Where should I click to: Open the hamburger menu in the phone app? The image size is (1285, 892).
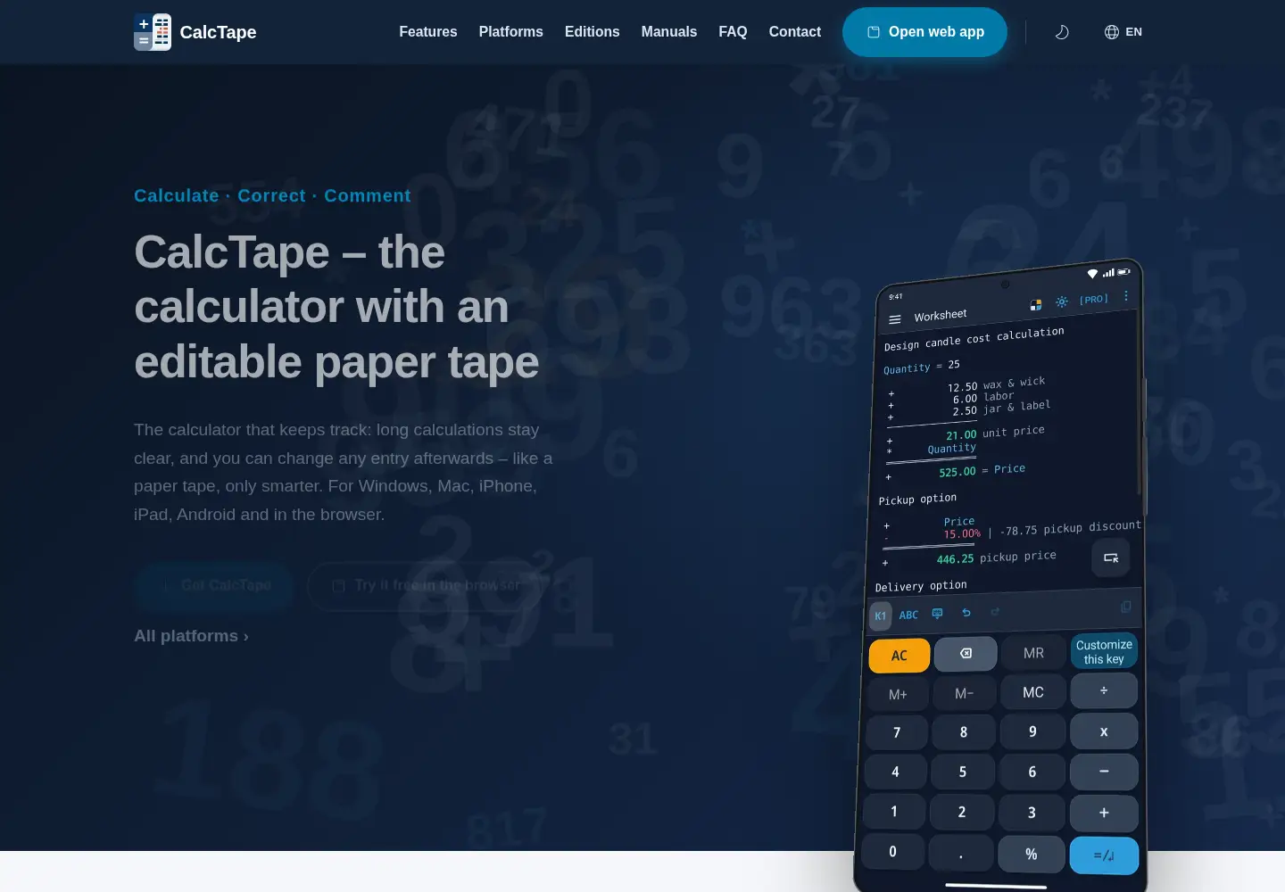tap(895, 319)
